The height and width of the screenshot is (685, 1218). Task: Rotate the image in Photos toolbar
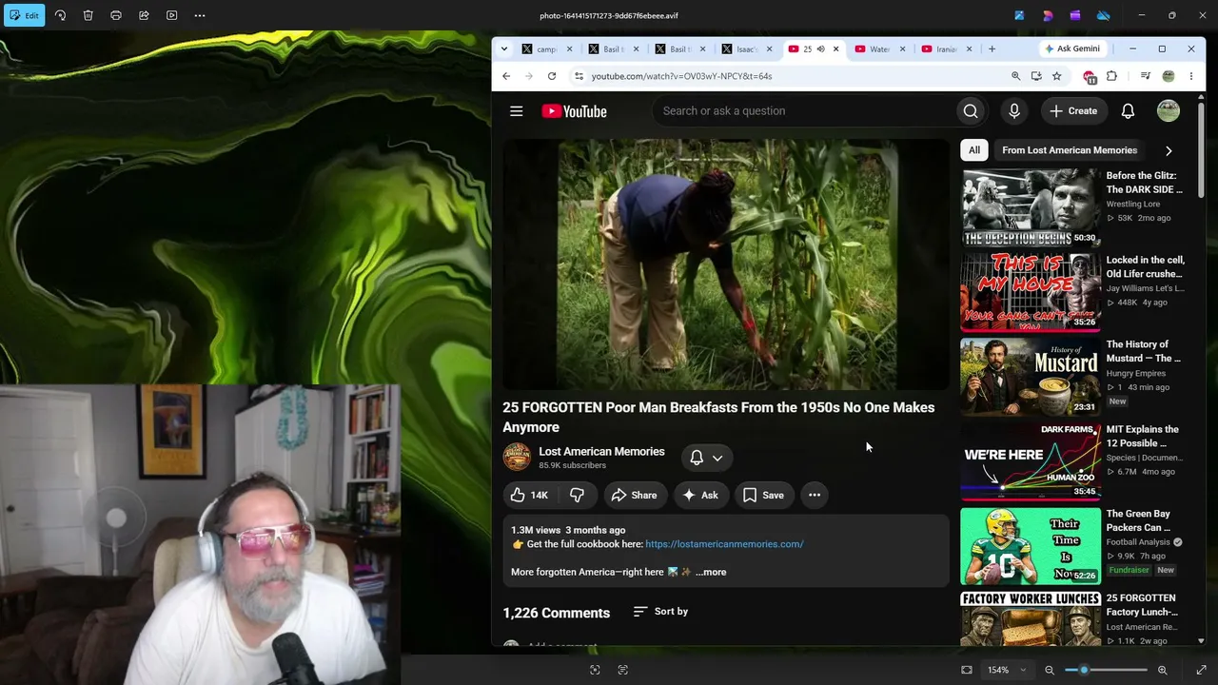point(60,15)
